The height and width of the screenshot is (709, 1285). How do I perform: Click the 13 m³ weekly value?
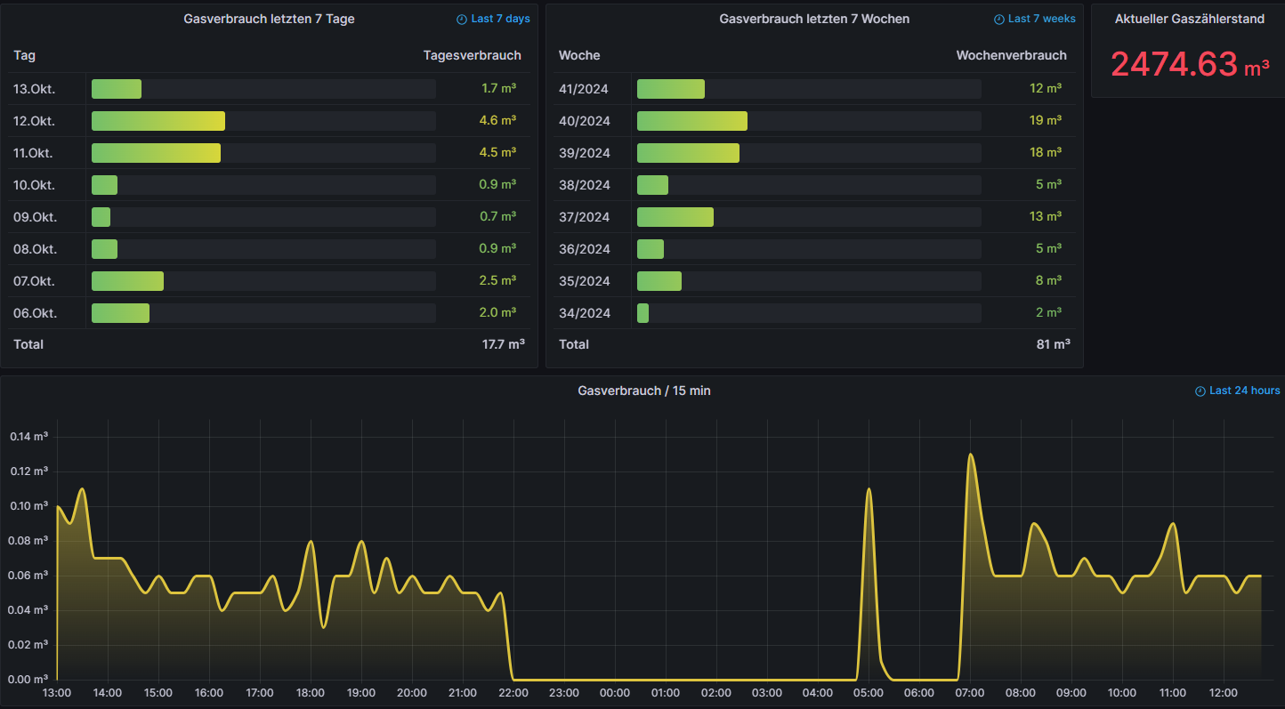(x=1046, y=216)
